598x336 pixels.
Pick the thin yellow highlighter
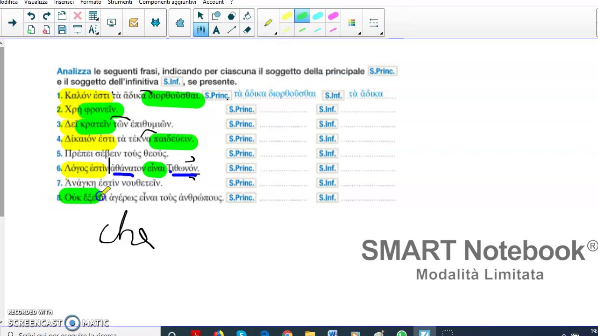click(x=287, y=30)
